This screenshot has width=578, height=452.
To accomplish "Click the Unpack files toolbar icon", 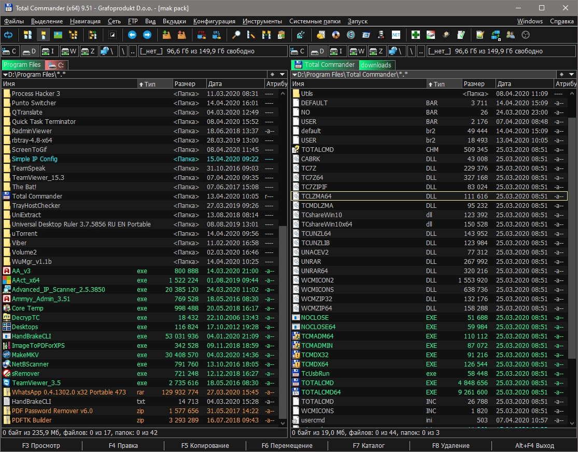I will (182, 35).
